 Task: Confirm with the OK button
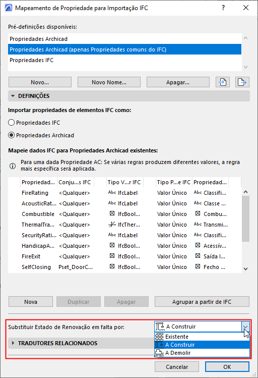coord(227,367)
